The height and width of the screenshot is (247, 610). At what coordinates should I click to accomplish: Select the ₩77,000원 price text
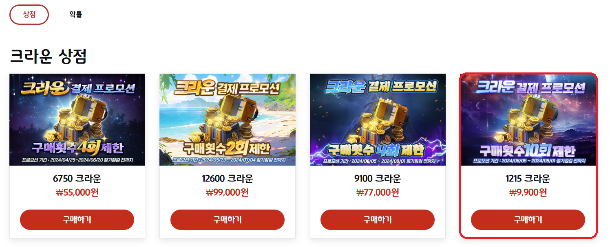point(378,192)
